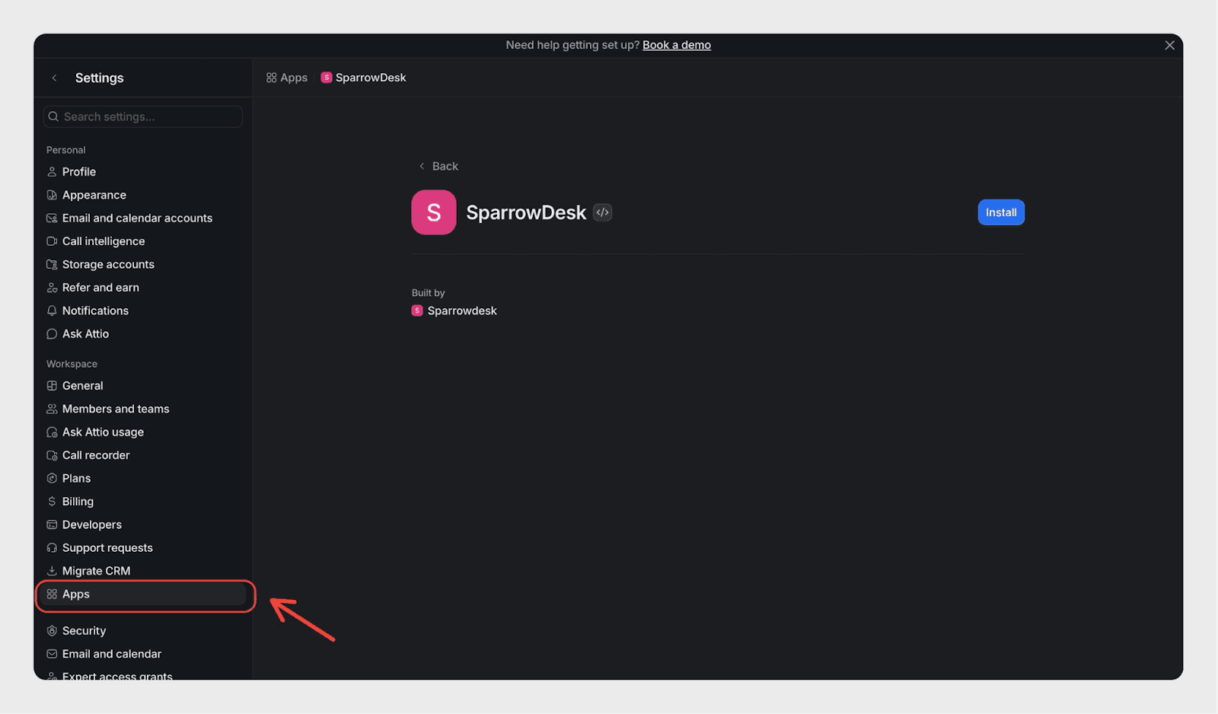Click the Apps grid icon in breadcrumb
Screen dimensions: 1218x714
[x=271, y=78]
